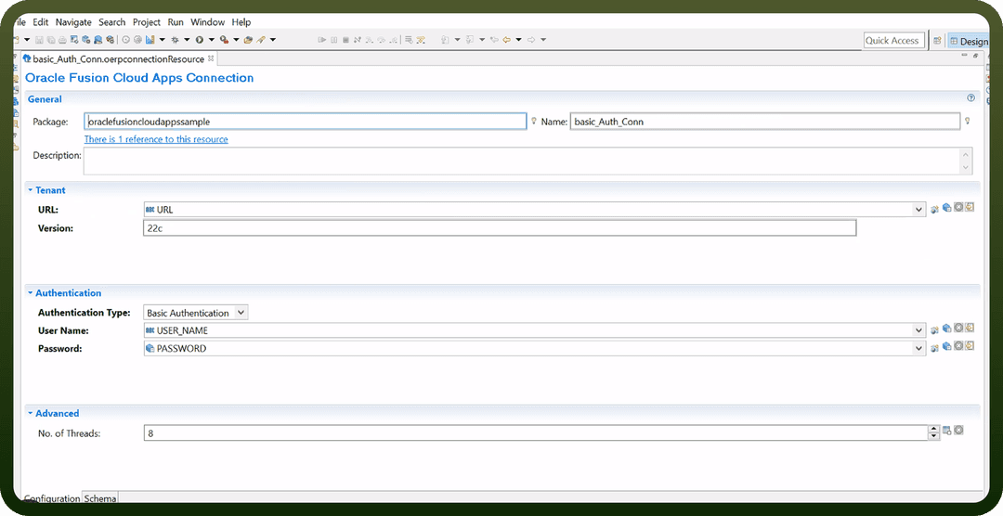Click the lightbulb hint beside Package field
This screenshot has width=1003, height=516.
click(x=533, y=121)
